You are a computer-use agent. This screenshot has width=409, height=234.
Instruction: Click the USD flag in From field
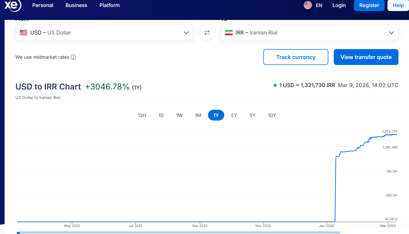tap(24, 33)
